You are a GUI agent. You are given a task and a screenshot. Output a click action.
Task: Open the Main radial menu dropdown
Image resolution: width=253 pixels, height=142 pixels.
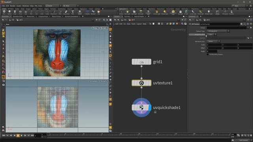(71, 6)
